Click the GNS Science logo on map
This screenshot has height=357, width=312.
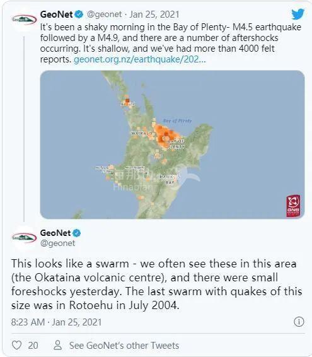(293, 206)
